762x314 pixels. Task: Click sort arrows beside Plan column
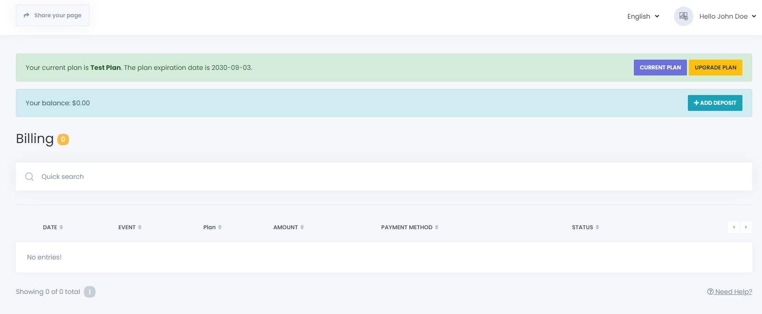(220, 227)
